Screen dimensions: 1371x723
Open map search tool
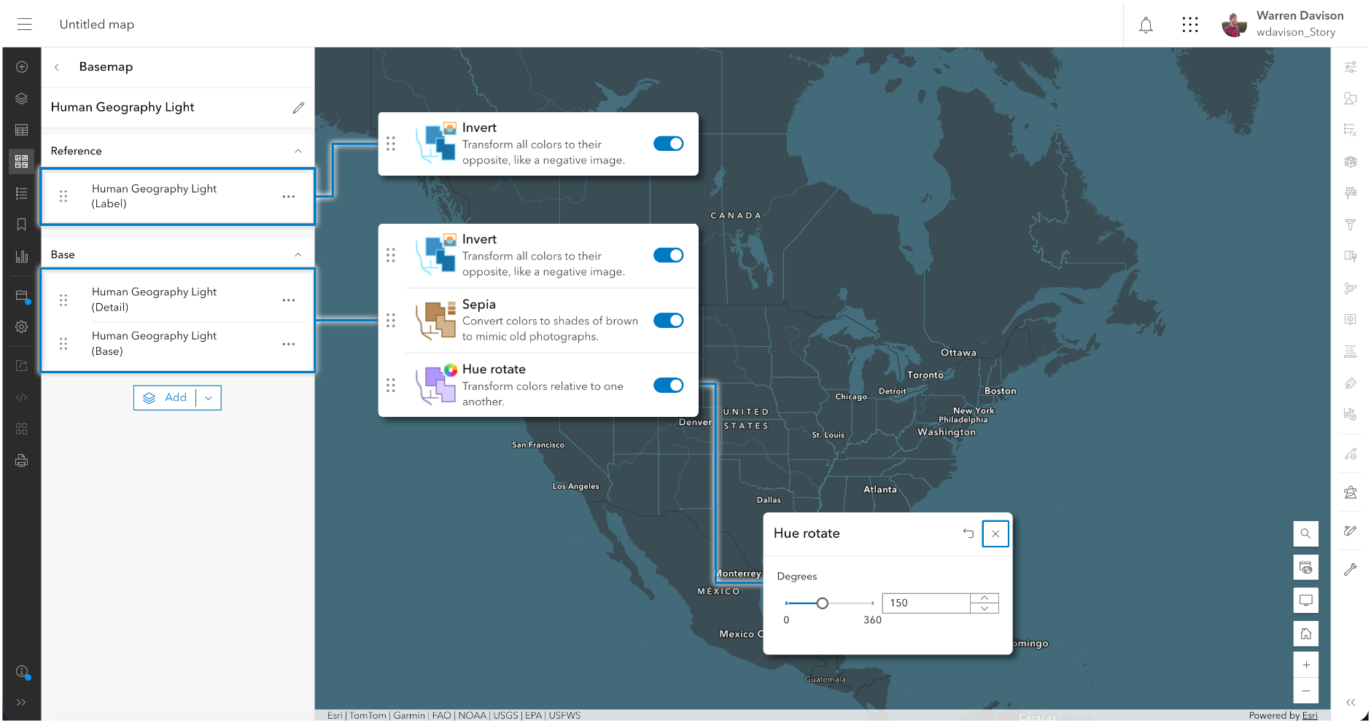click(1306, 534)
